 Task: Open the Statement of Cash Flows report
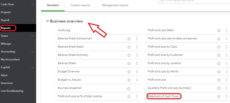click(163, 96)
